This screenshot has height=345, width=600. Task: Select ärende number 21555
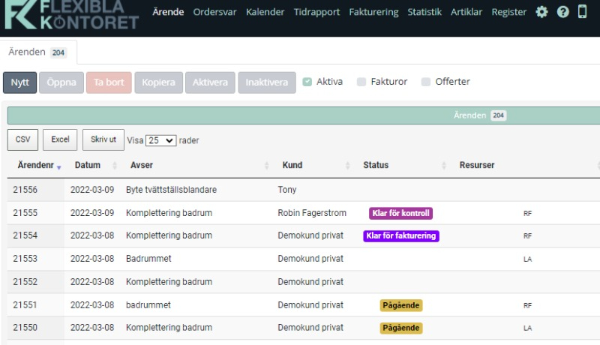click(25, 213)
